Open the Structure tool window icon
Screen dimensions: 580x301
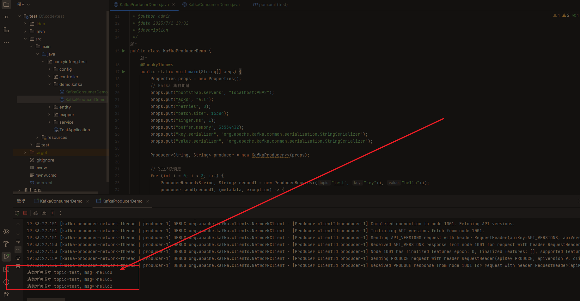click(6, 30)
